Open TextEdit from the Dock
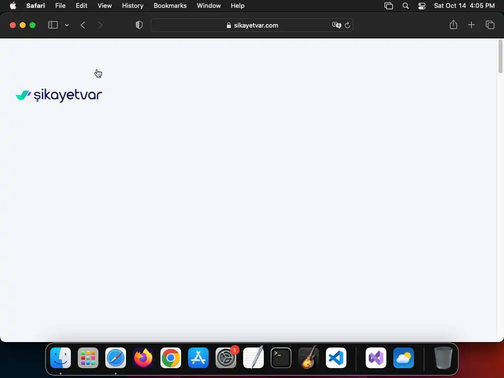The height and width of the screenshot is (378, 504). click(x=253, y=358)
